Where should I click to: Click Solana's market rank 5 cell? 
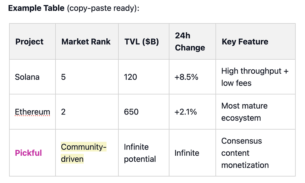click(x=63, y=77)
